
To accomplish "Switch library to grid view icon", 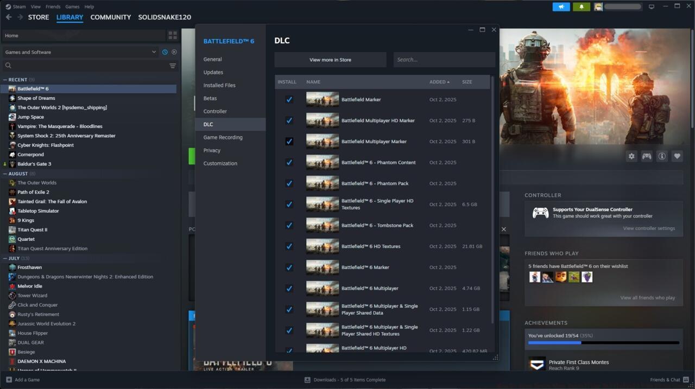I will (173, 35).
